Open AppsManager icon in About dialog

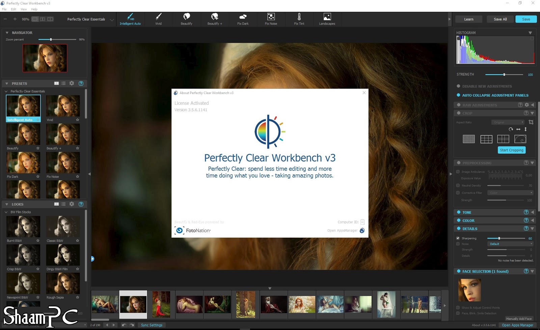pyautogui.click(x=362, y=231)
